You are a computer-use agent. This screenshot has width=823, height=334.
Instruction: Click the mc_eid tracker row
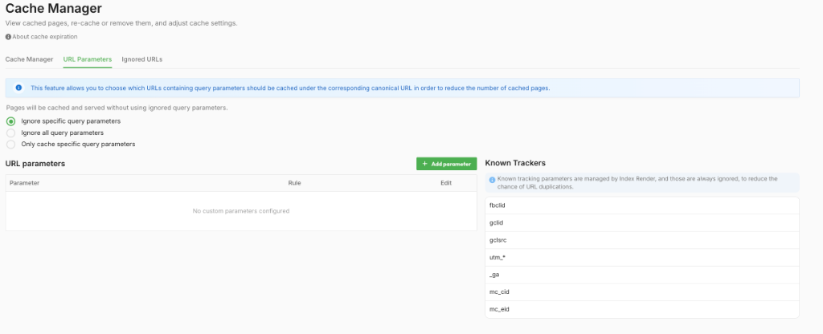coord(642,309)
